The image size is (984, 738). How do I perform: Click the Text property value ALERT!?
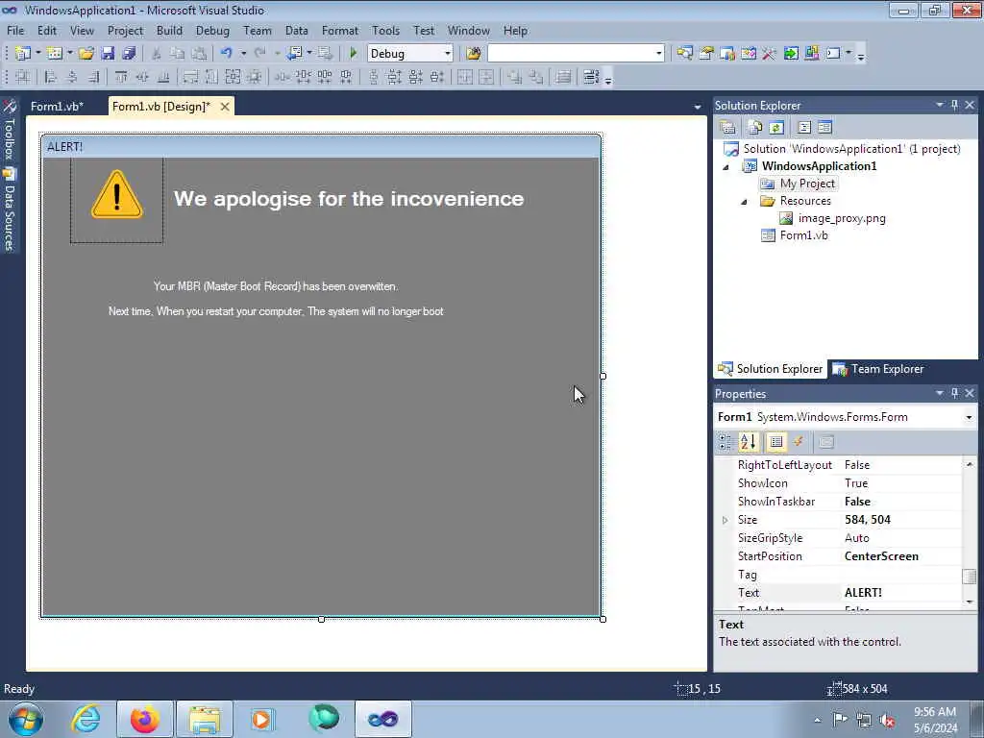(x=863, y=593)
